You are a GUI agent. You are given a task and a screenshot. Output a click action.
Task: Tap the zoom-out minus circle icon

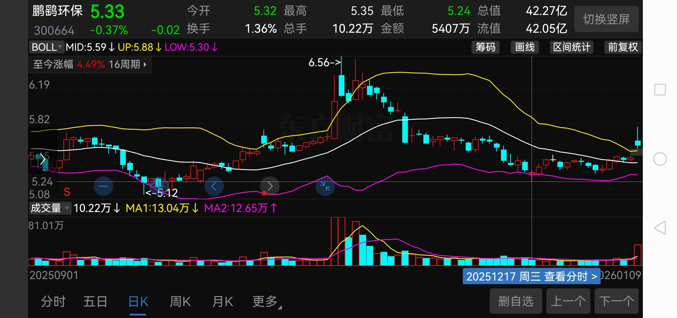(x=103, y=186)
